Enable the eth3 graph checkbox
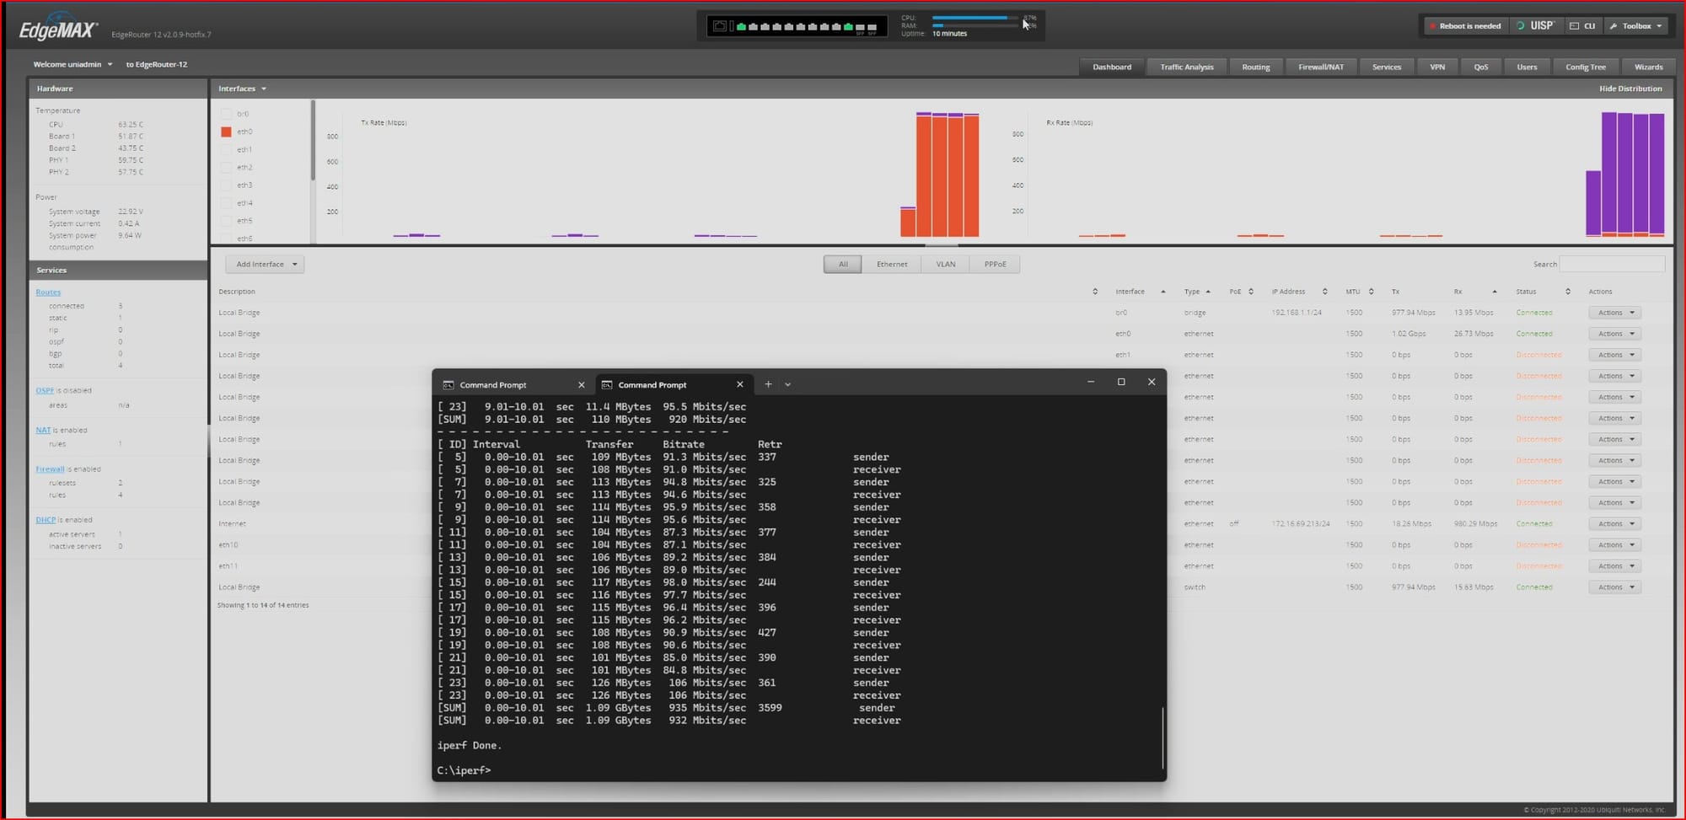This screenshot has height=820, width=1686. point(226,185)
